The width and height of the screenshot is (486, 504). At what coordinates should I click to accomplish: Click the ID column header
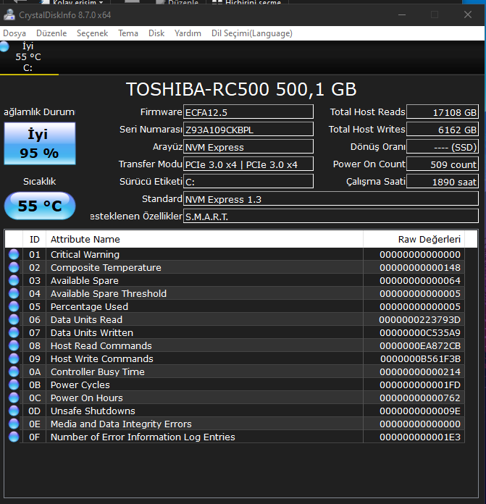34,239
